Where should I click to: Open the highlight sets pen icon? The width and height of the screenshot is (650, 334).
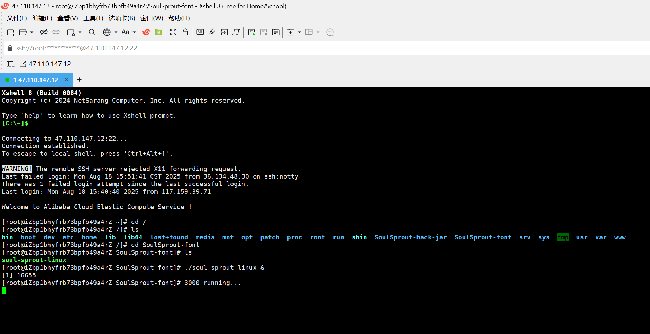pos(212,32)
